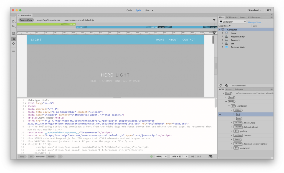Switch to Live view mode
Image resolution: width=284 pixels, height=173 pixels.
pyautogui.click(x=147, y=10)
